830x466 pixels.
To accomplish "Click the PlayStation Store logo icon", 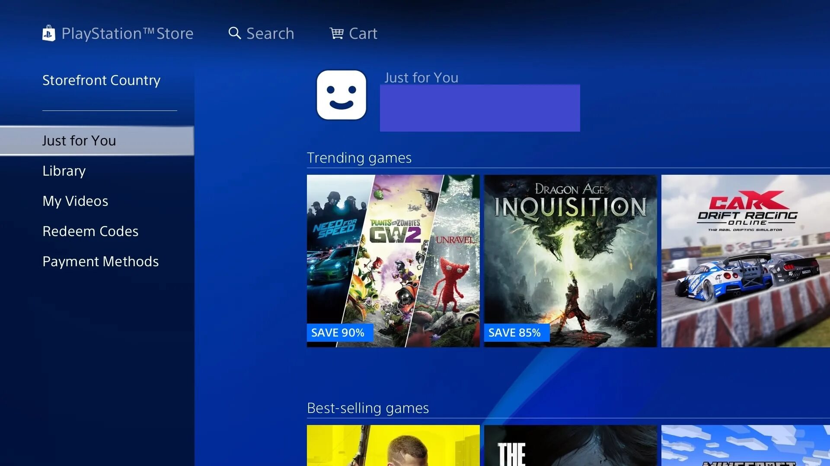I will tap(49, 32).
